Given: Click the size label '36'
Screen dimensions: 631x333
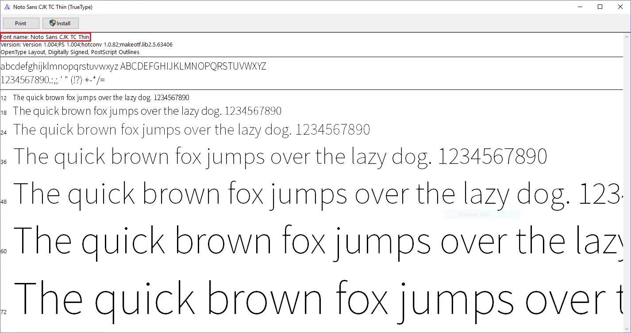Looking at the screenshot, I should [x=4, y=162].
